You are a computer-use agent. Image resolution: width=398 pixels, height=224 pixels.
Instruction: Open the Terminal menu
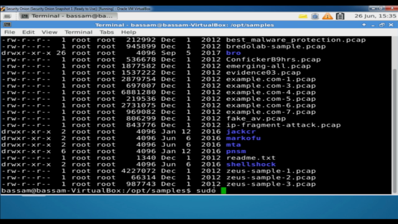point(78,32)
